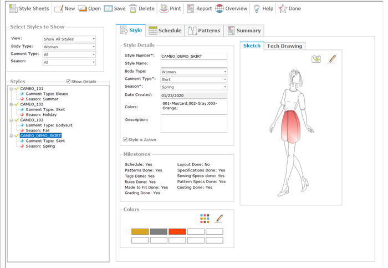Select the mustard color swatch
The width and height of the screenshot is (388, 268).
140,231
